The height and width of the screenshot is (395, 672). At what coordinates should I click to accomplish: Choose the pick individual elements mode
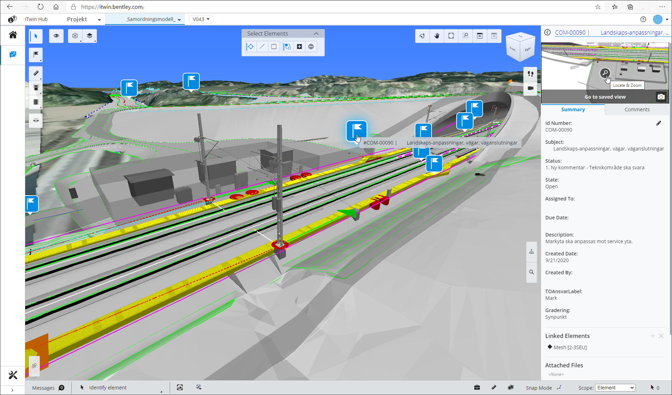[x=251, y=47]
